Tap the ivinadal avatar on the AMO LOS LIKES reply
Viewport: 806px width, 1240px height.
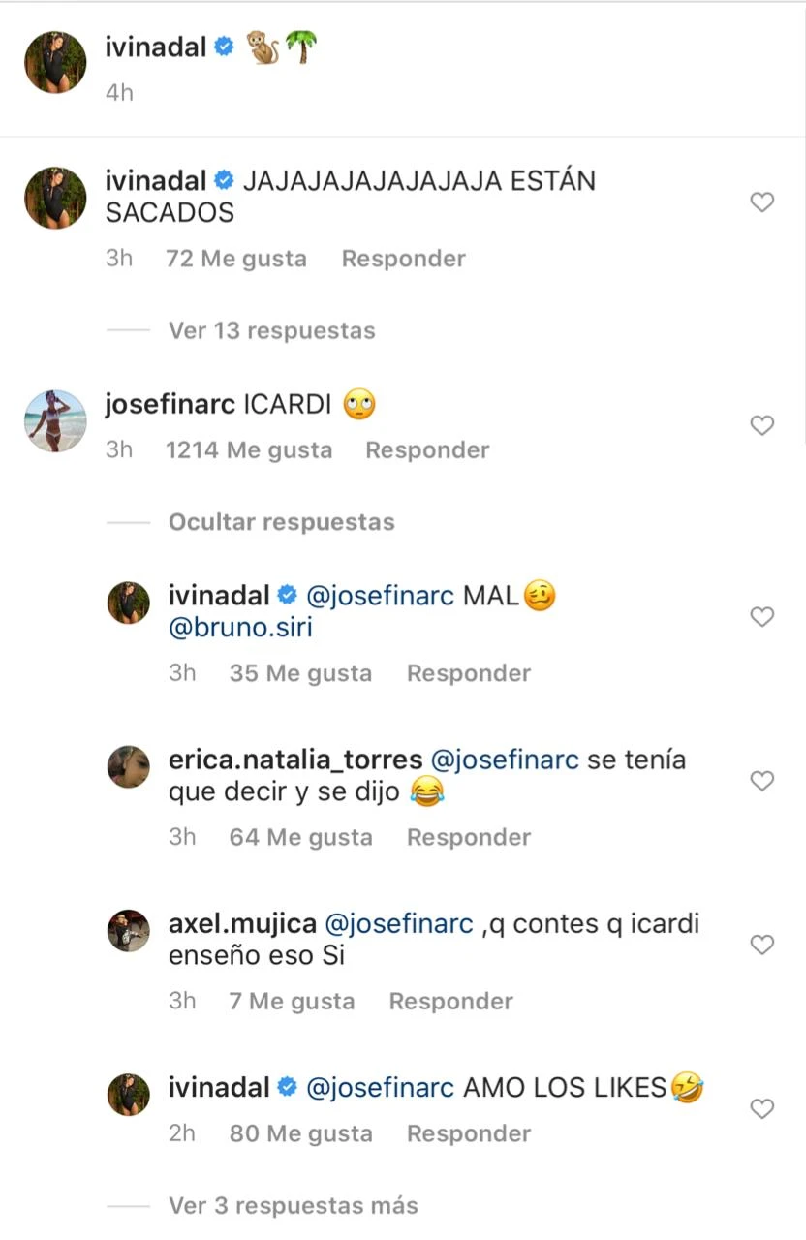coord(128,1094)
